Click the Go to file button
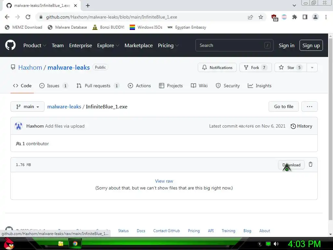 pos(284,106)
